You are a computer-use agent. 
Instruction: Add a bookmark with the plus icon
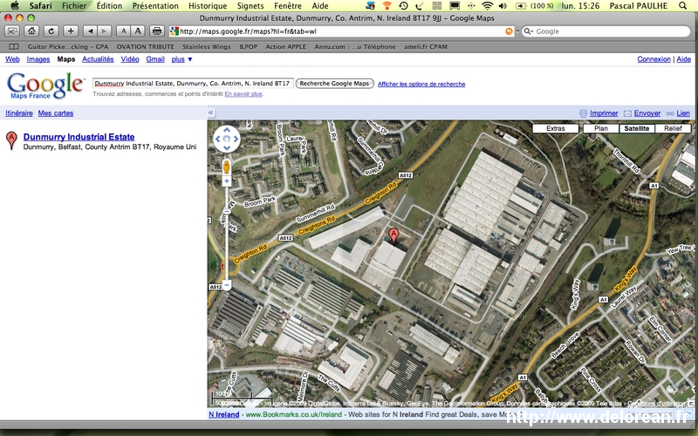click(x=71, y=31)
